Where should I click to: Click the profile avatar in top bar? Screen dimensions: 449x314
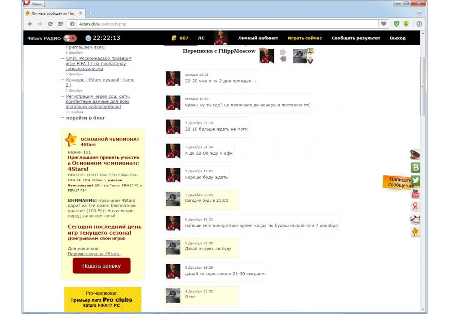click(x=221, y=38)
